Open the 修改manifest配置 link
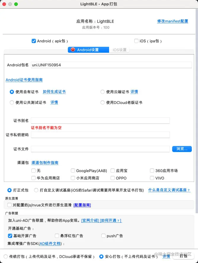Image resolution: width=198 pixels, height=263 pixels. pos(173,21)
